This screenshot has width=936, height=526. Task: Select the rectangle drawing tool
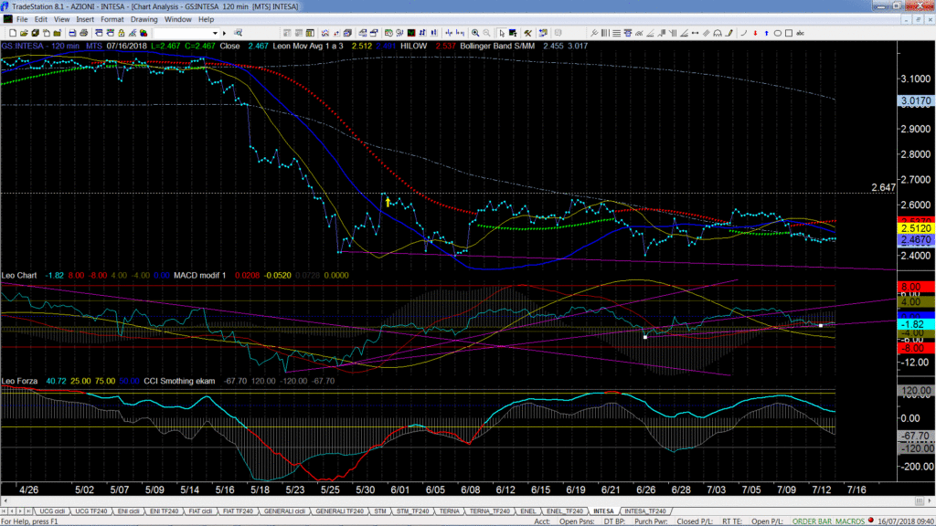(x=789, y=33)
